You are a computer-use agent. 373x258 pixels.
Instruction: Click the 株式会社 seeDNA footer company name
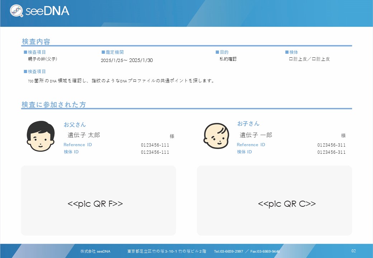pos(95,252)
